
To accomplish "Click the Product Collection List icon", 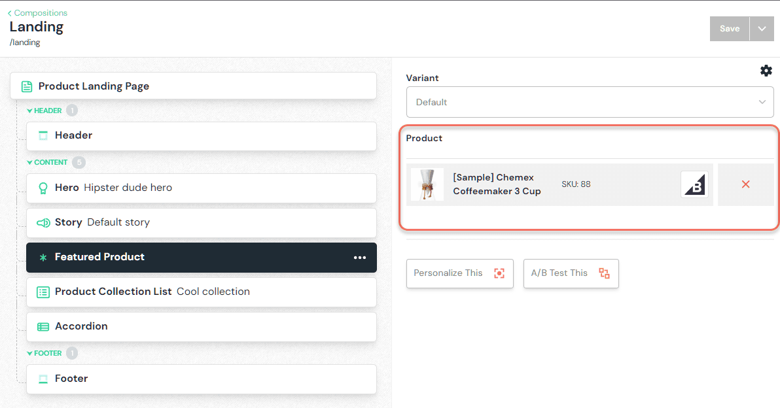I will [x=43, y=292].
